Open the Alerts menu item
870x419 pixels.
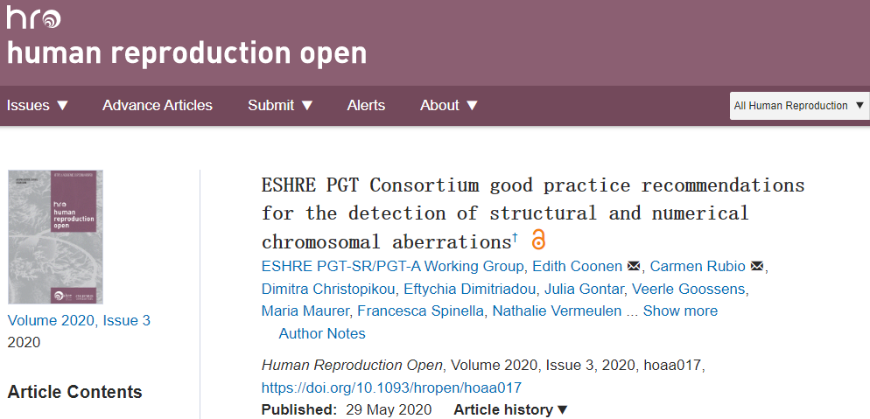[366, 105]
